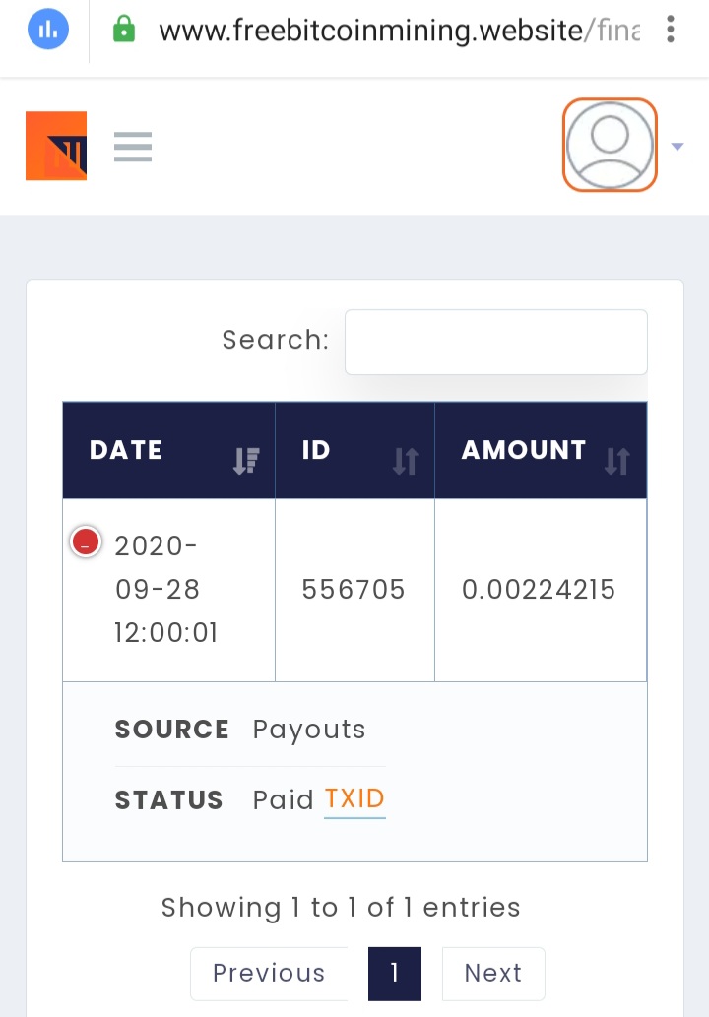Select the 0.00224215 amount cell
Viewport: 709px width, 1017px height.
[541, 590]
